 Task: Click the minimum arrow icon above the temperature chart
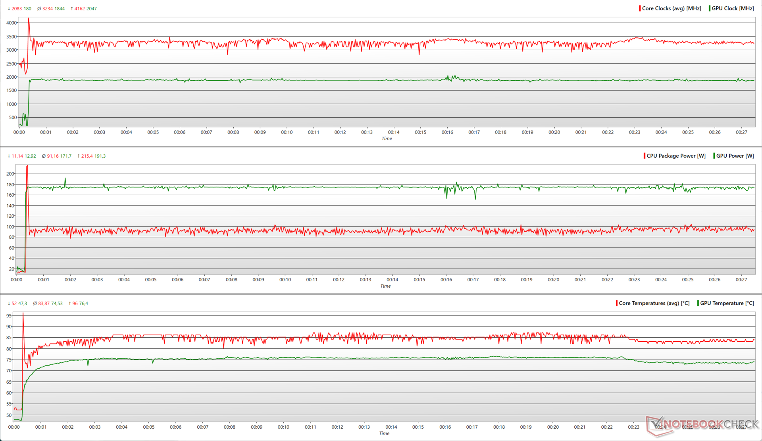(x=9, y=304)
